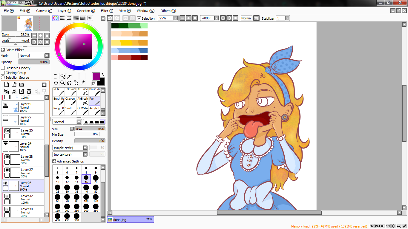Click the Normal view button in toolbar

[x=246, y=18]
